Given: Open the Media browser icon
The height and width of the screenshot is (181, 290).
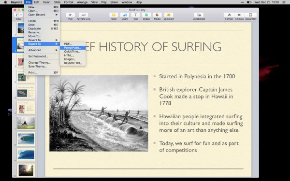Looking at the screenshot, I should pos(157,15).
